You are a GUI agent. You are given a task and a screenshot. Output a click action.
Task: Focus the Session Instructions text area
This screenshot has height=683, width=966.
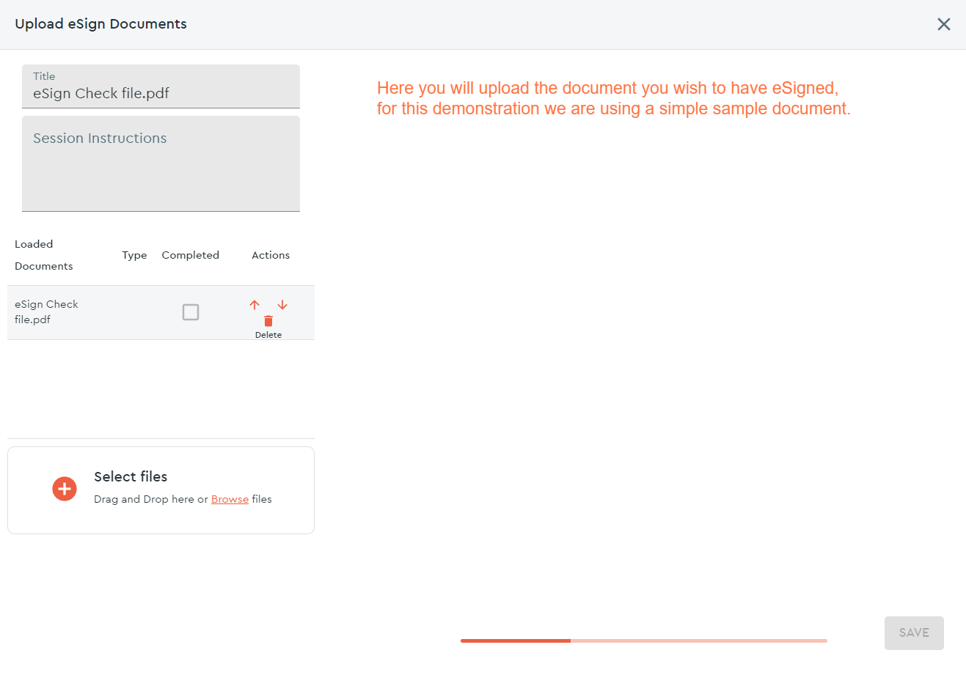click(x=161, y=164)
